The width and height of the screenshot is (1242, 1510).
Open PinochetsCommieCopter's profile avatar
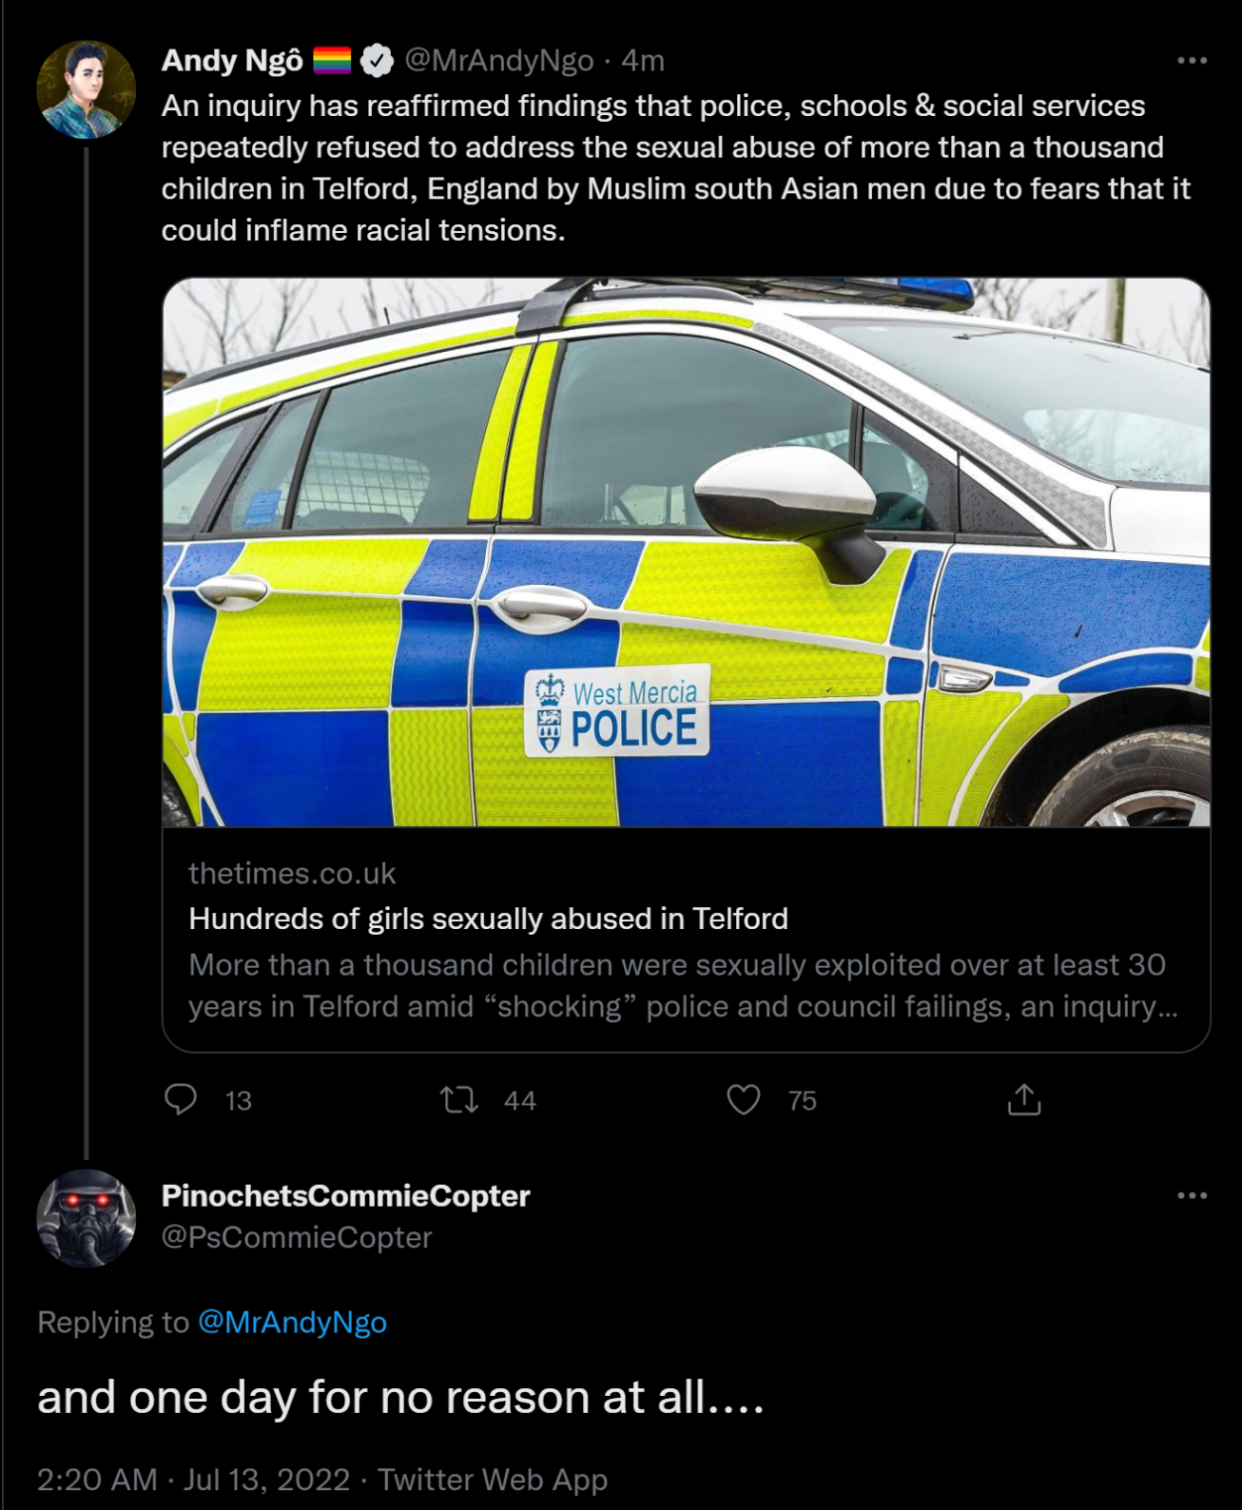(x=86, y=1217)
